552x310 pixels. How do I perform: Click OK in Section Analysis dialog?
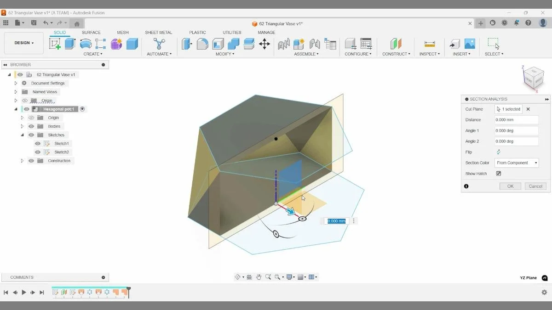(510, 186)
